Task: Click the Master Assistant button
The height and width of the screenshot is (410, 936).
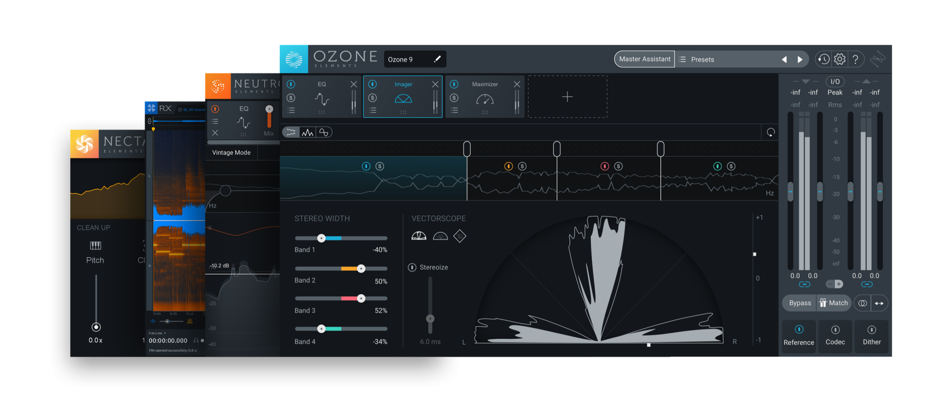Action: point(644,59)
